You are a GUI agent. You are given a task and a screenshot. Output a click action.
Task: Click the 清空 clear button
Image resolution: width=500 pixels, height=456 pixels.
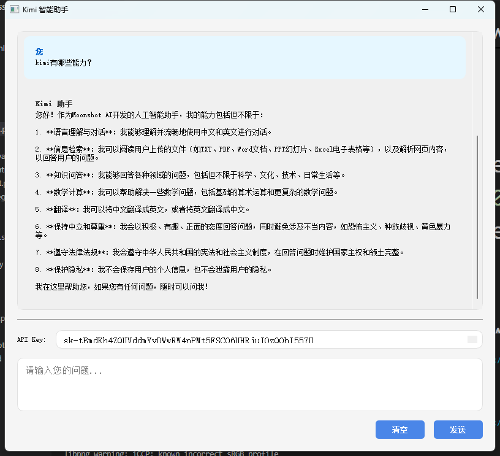pyautogui.click(x=400, y=430)
